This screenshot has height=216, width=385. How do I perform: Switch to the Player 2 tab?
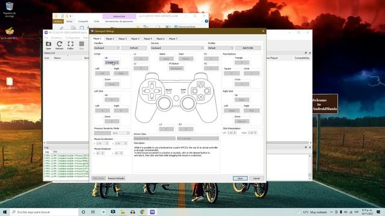point(109,38)
